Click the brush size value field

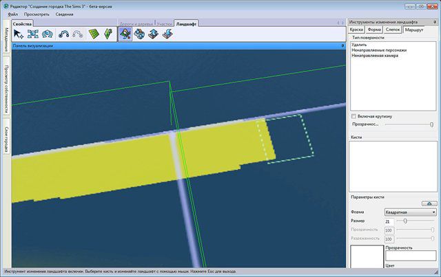[389, 221]
